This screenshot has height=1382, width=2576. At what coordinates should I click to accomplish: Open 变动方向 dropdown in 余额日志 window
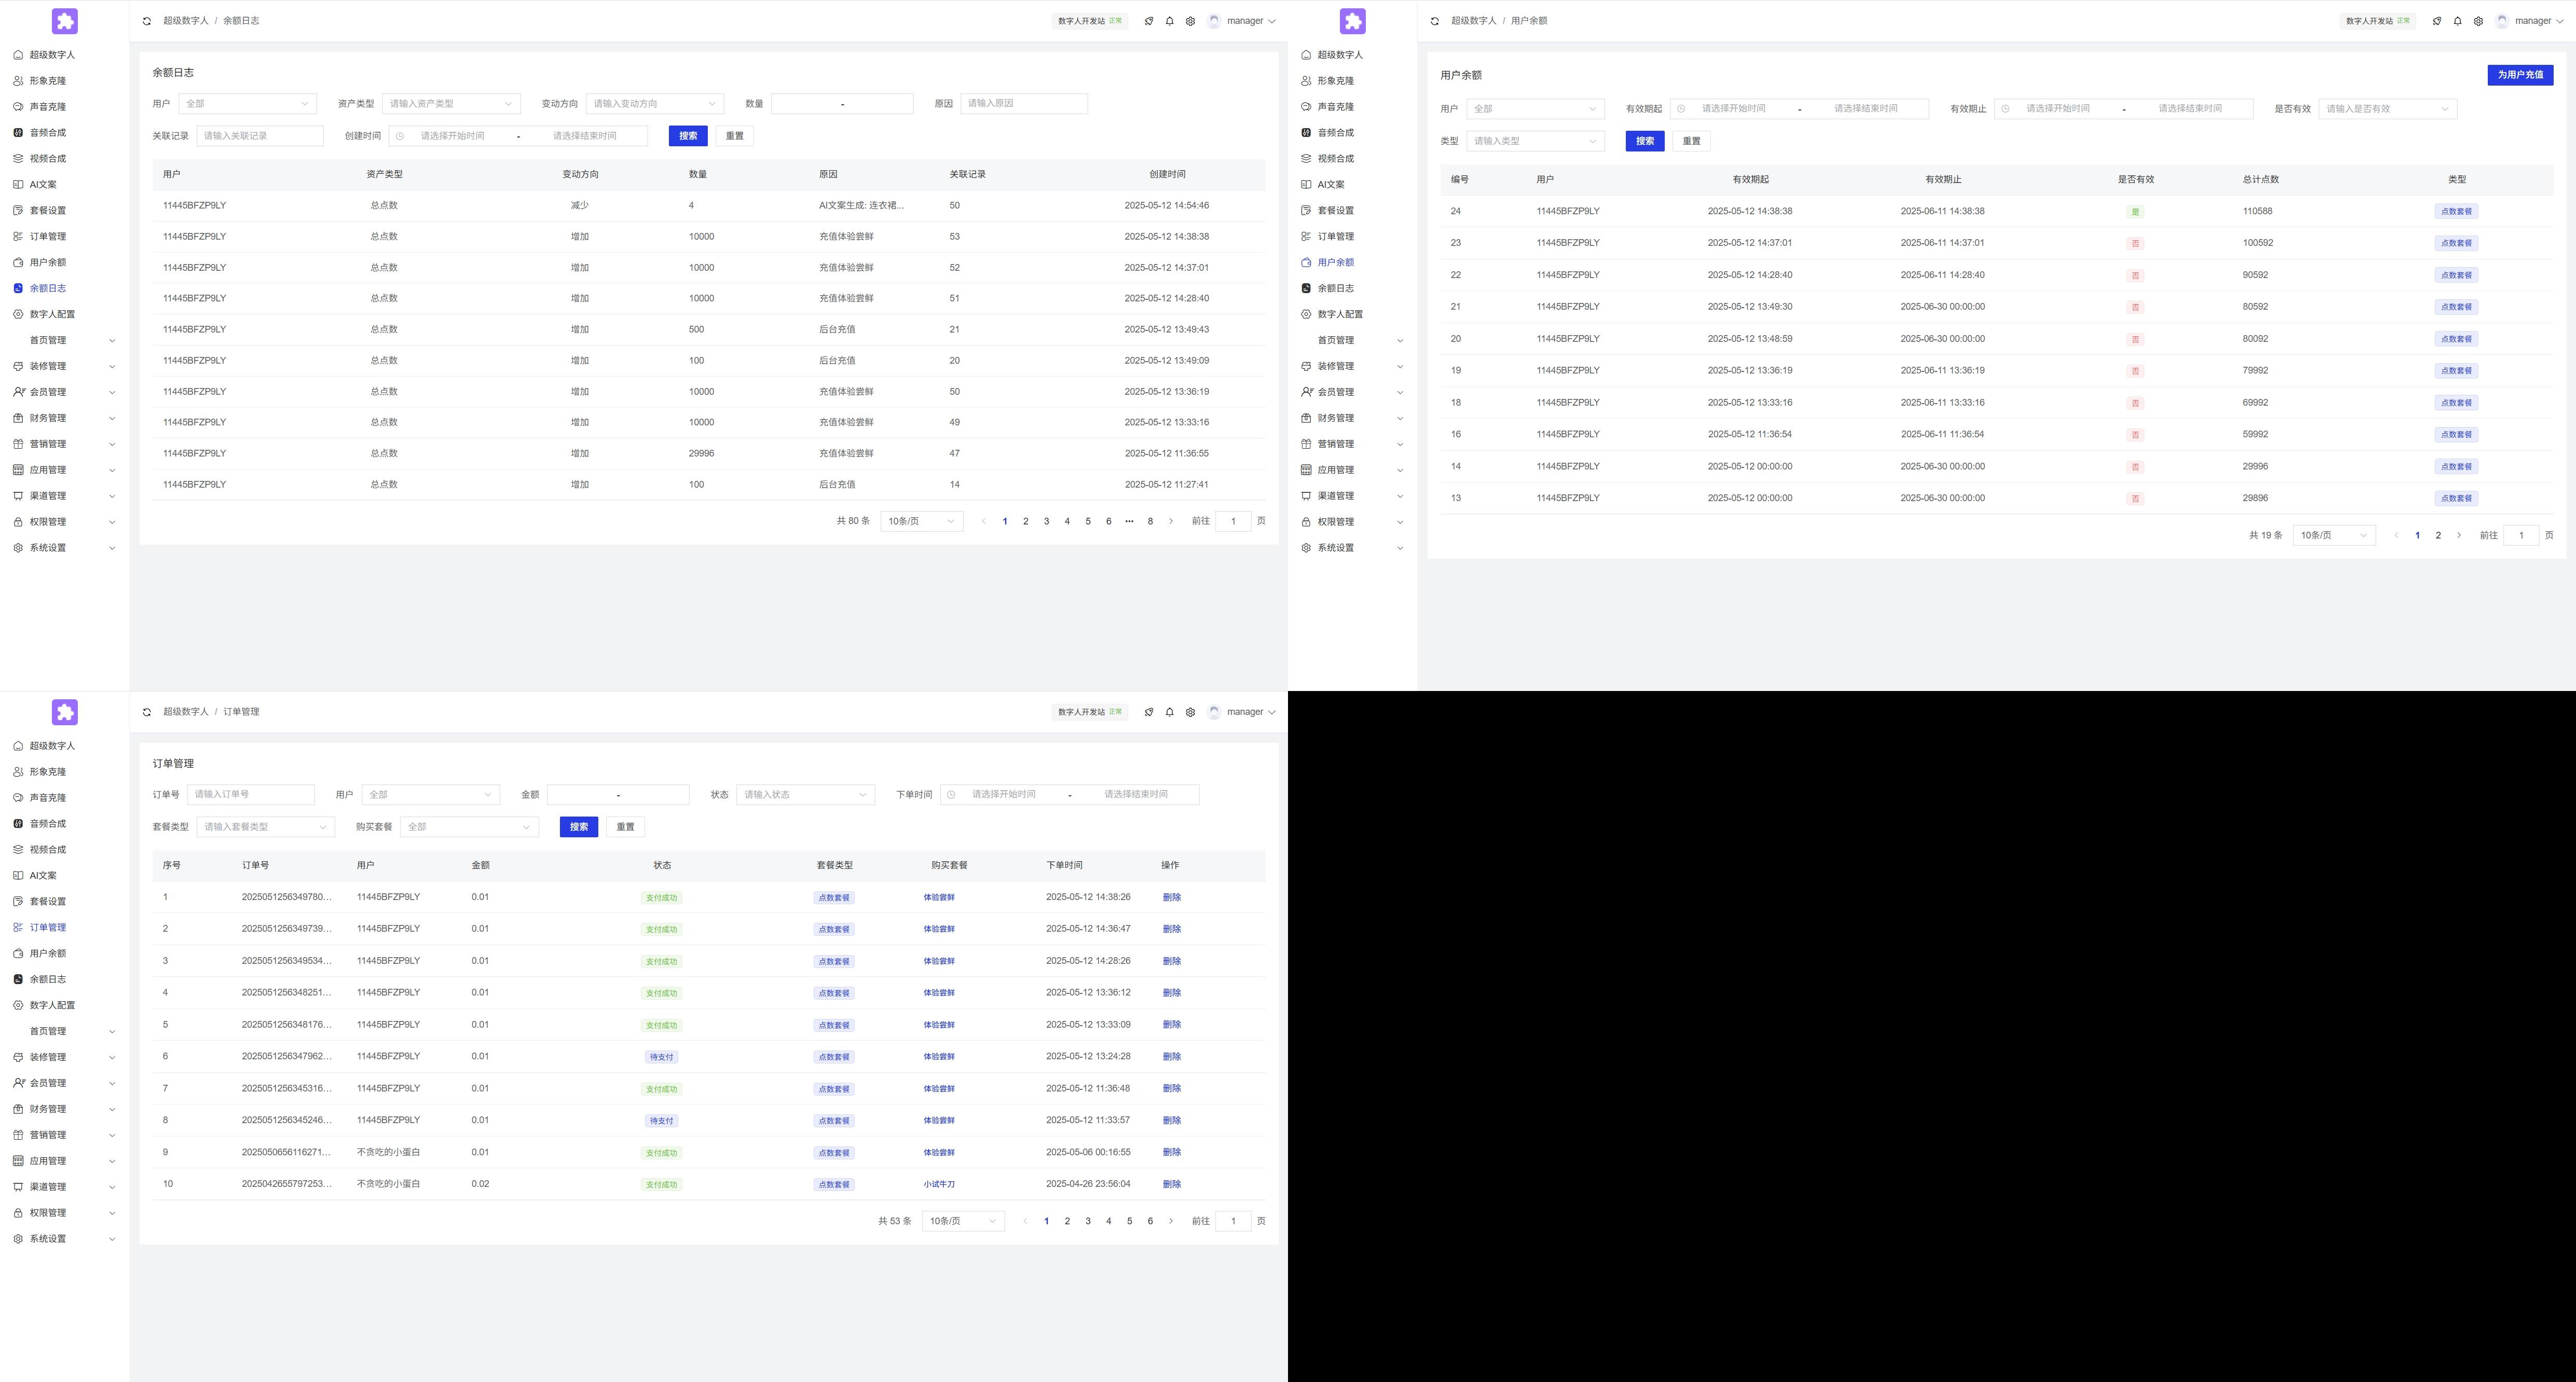(655, 104)
